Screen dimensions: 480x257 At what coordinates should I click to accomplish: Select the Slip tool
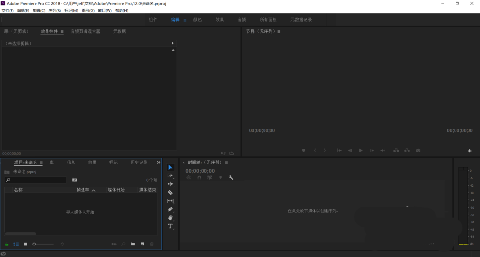click(x=170, y=201)
